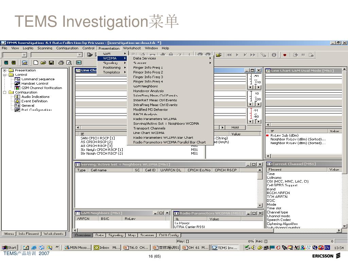The width and height of the screenshot is (348, 261).
Task: Switch to MSN Messenger in the taskbar
Action: pyautogui.click(x=77, y=247)
